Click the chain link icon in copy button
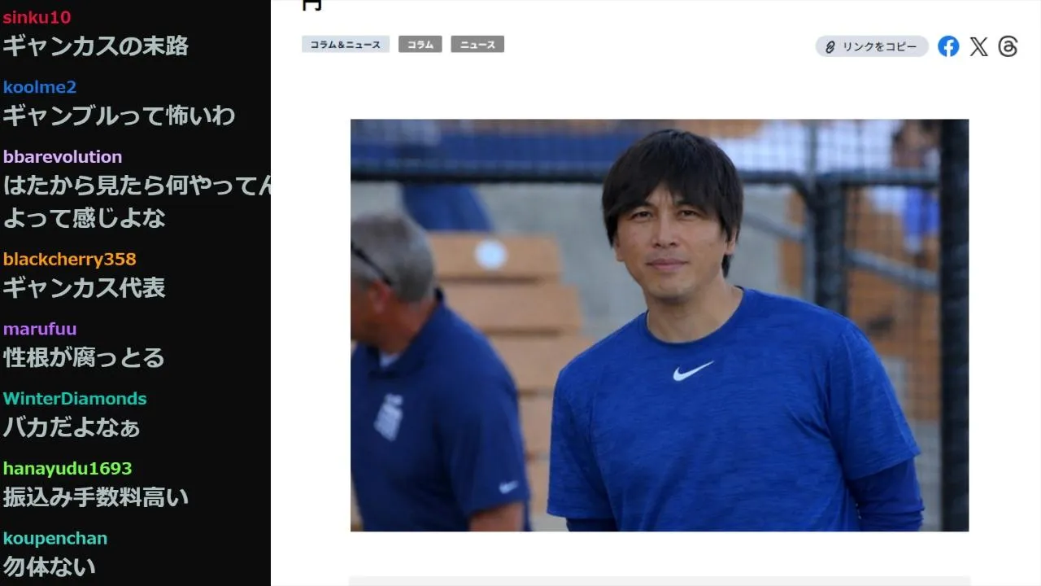1041x586 pixels. click(x=830, y=47)
